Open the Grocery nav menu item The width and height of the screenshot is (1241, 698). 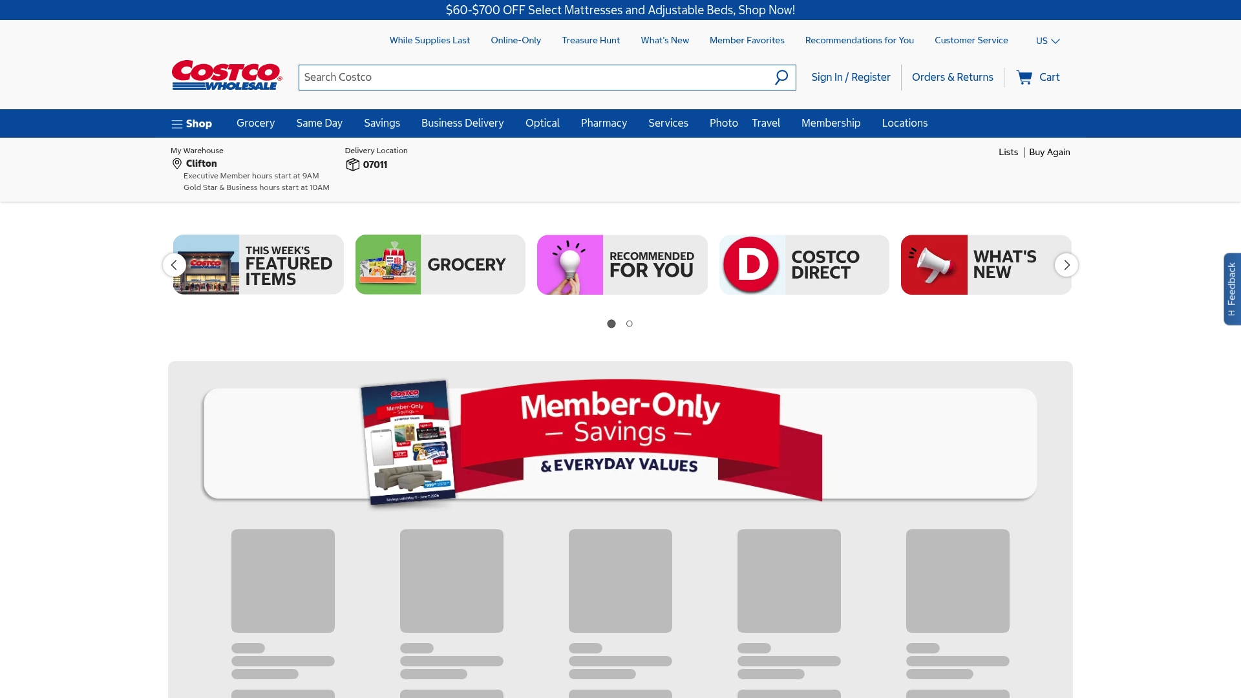pos(256,123)
